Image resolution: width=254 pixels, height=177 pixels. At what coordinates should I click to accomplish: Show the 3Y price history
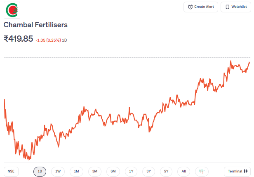coord(149,171)
